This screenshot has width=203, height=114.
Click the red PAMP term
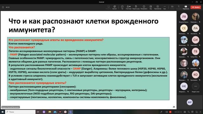(14, 54)
